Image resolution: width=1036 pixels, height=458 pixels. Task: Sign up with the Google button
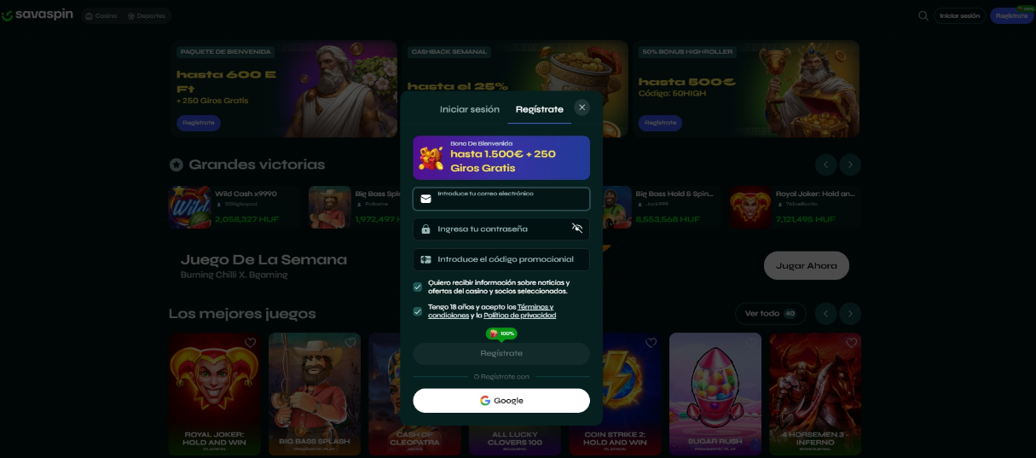(501, 401)
